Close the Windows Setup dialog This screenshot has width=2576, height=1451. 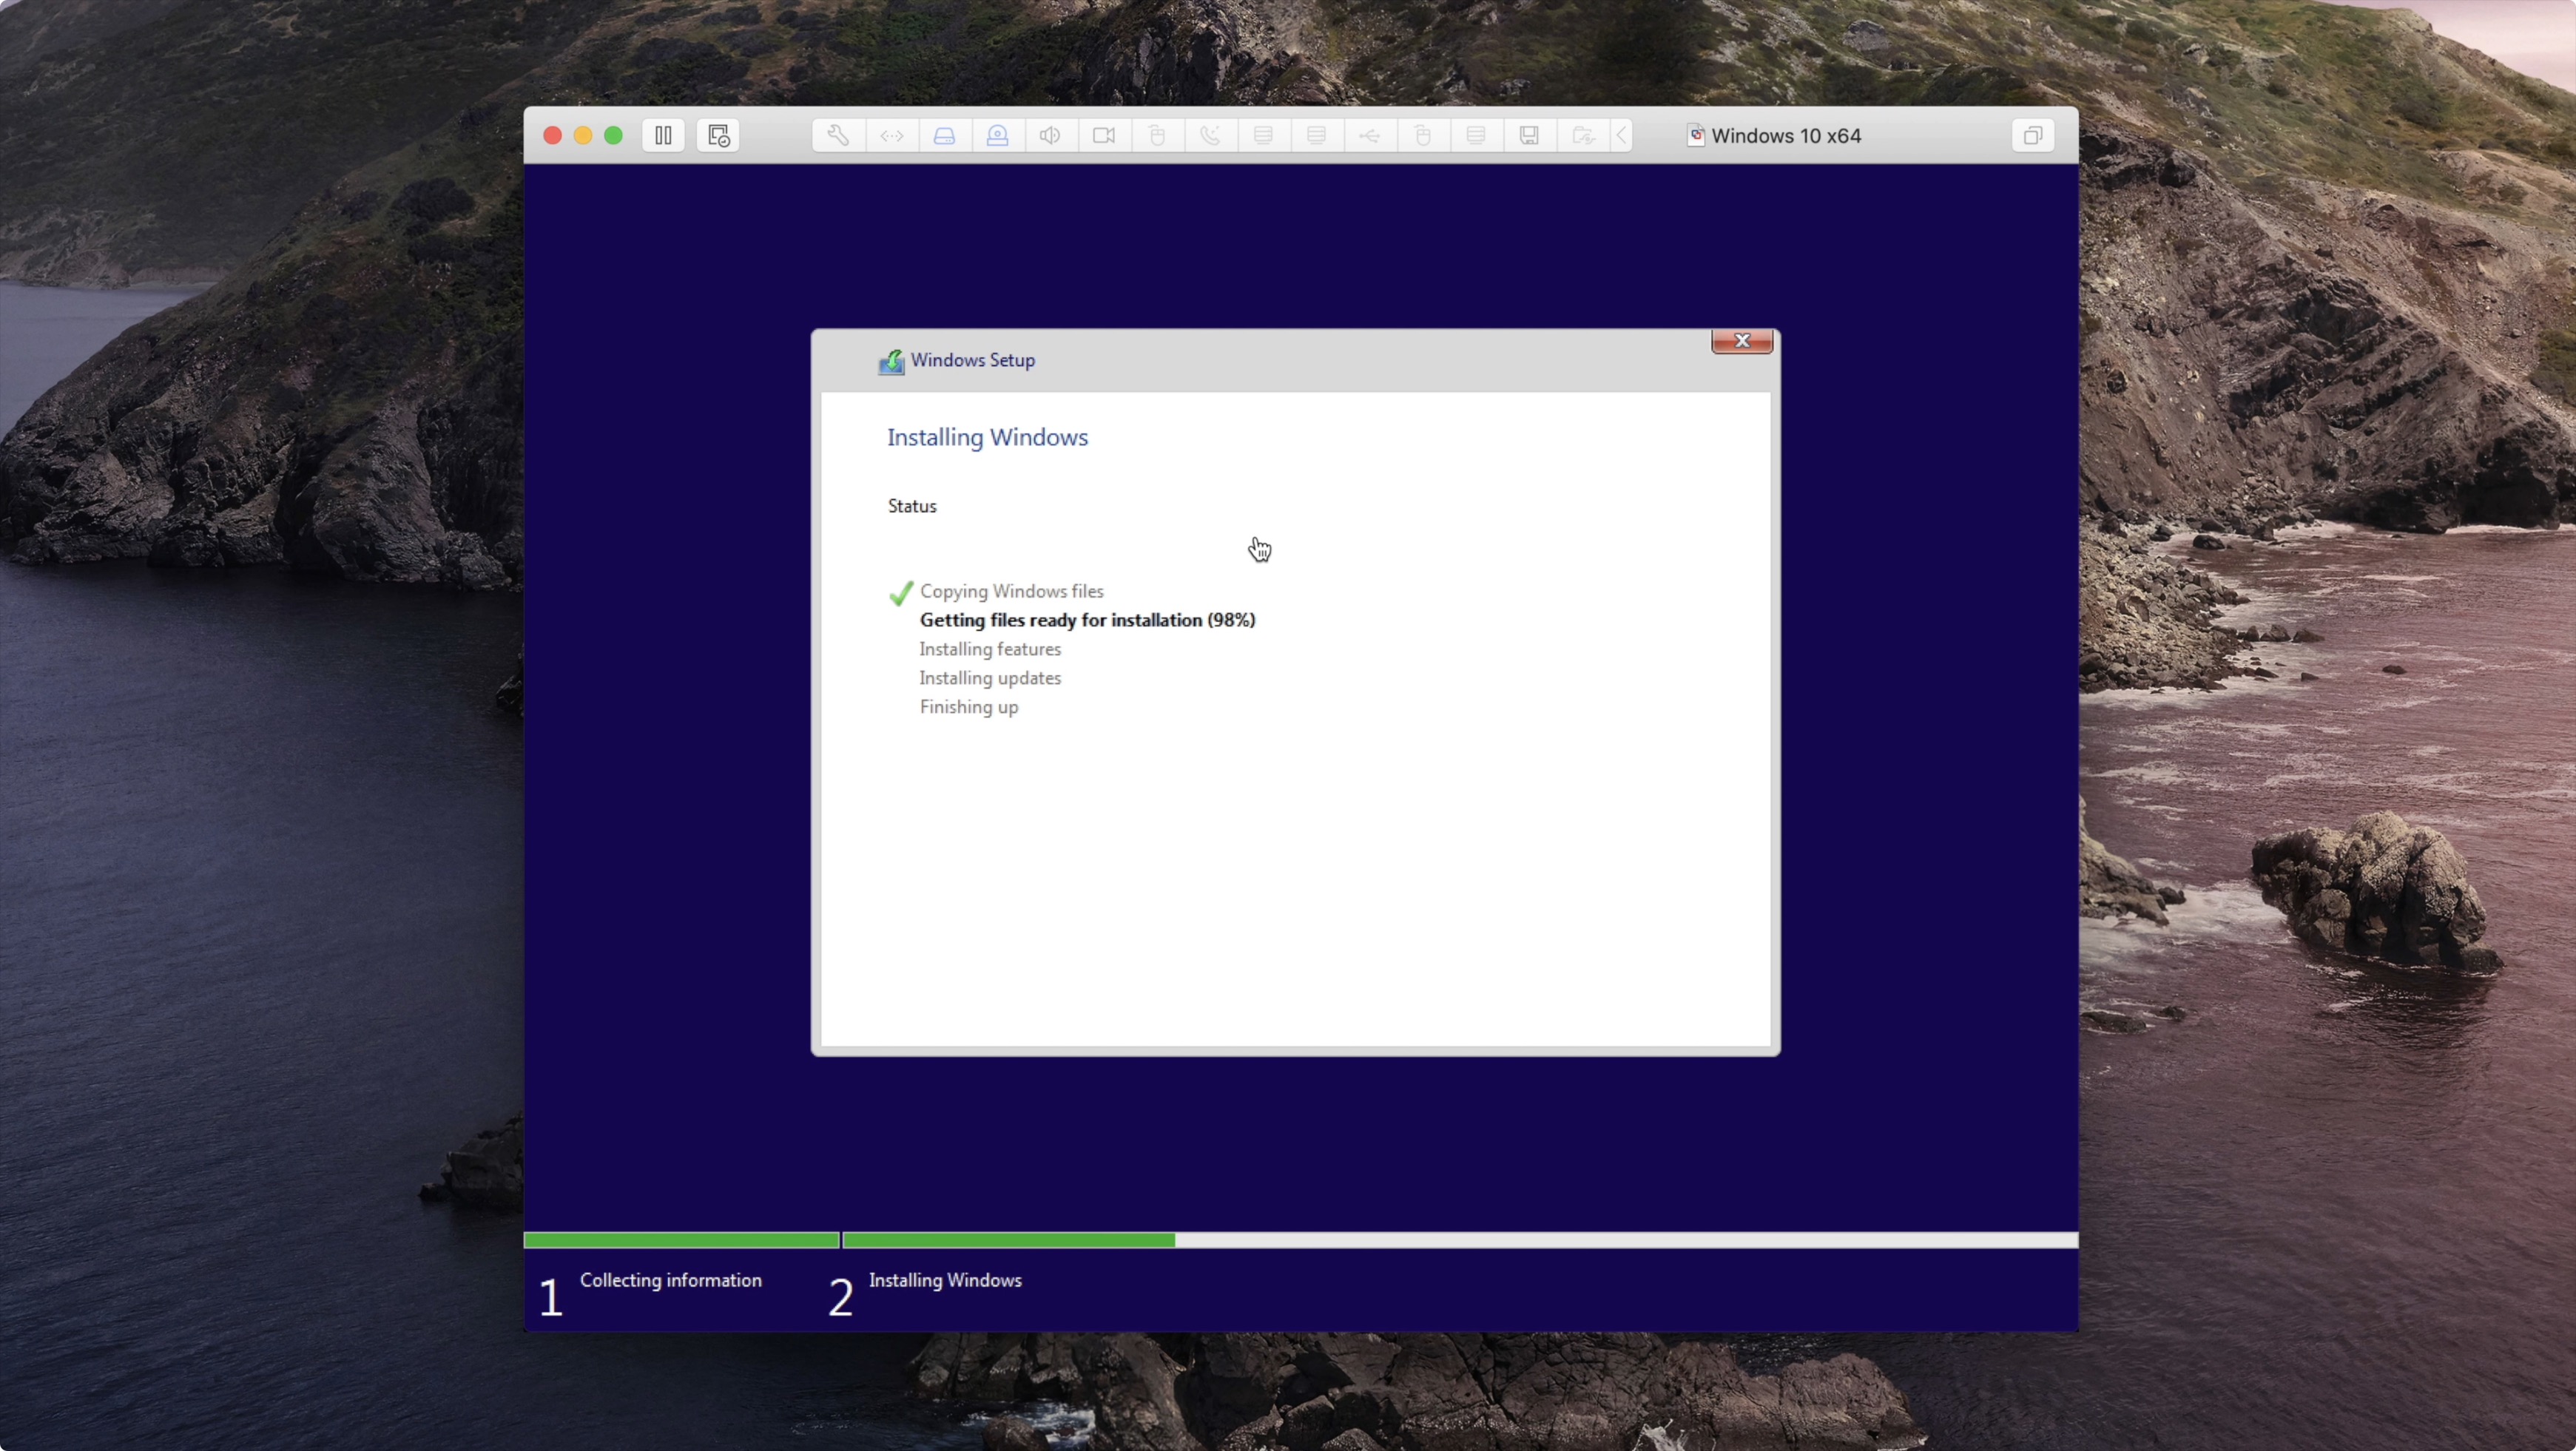pos(1742,341)
